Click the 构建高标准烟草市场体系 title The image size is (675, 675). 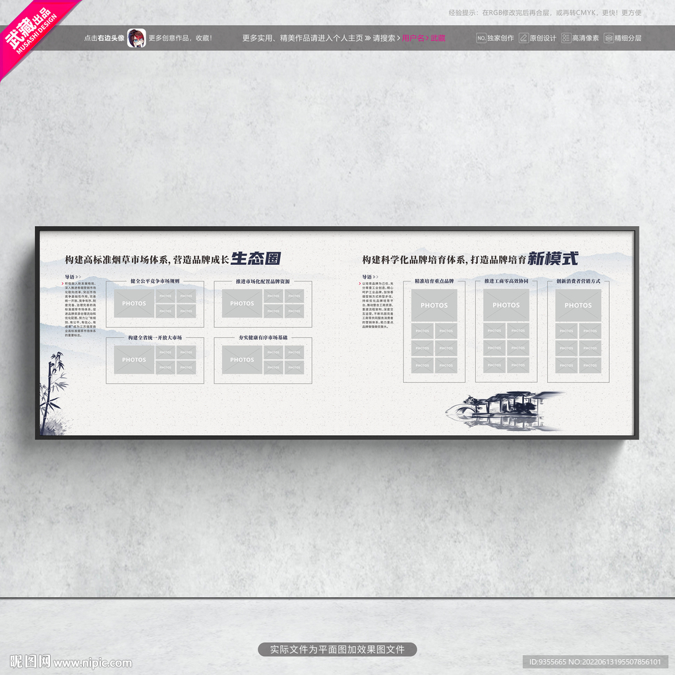[117, 260]
